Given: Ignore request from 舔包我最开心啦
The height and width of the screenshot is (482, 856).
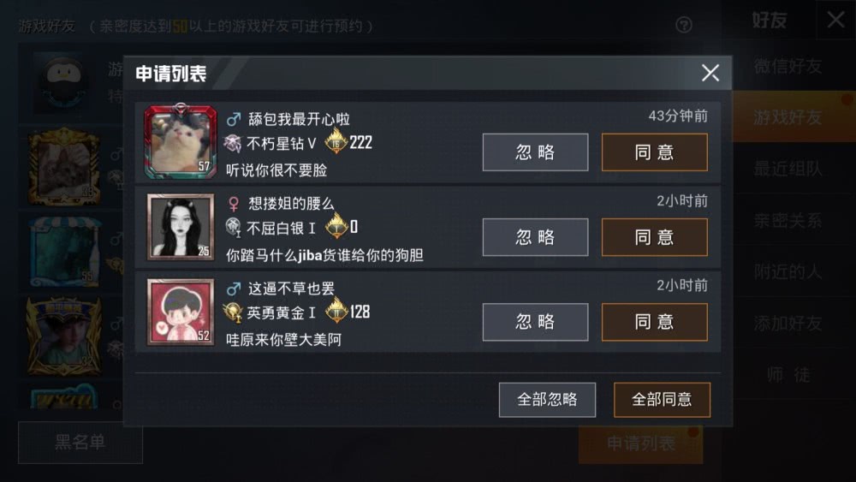Looking at the screenshot, I should (535, 152).
